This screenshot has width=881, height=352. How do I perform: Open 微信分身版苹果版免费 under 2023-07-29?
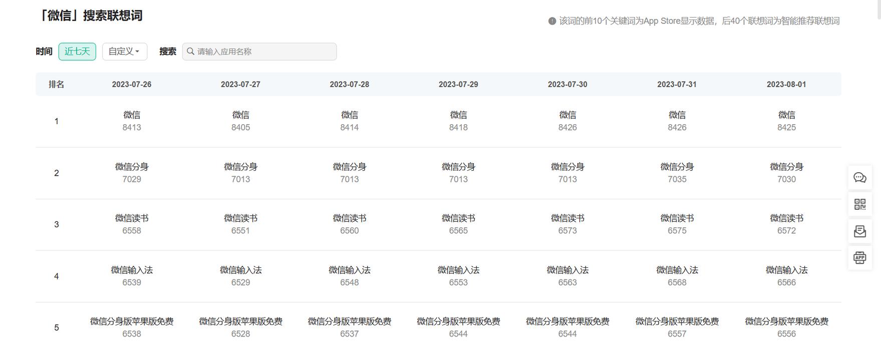(458, 321)
